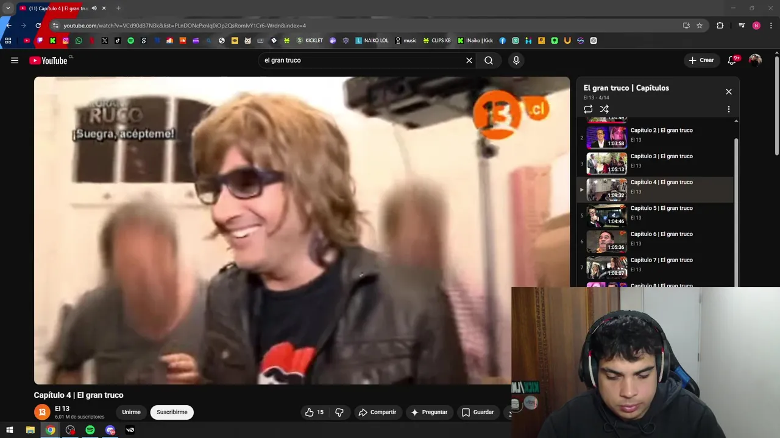Open YouTube notifications bell
This screenshot has width=780, height=438.
732,60
